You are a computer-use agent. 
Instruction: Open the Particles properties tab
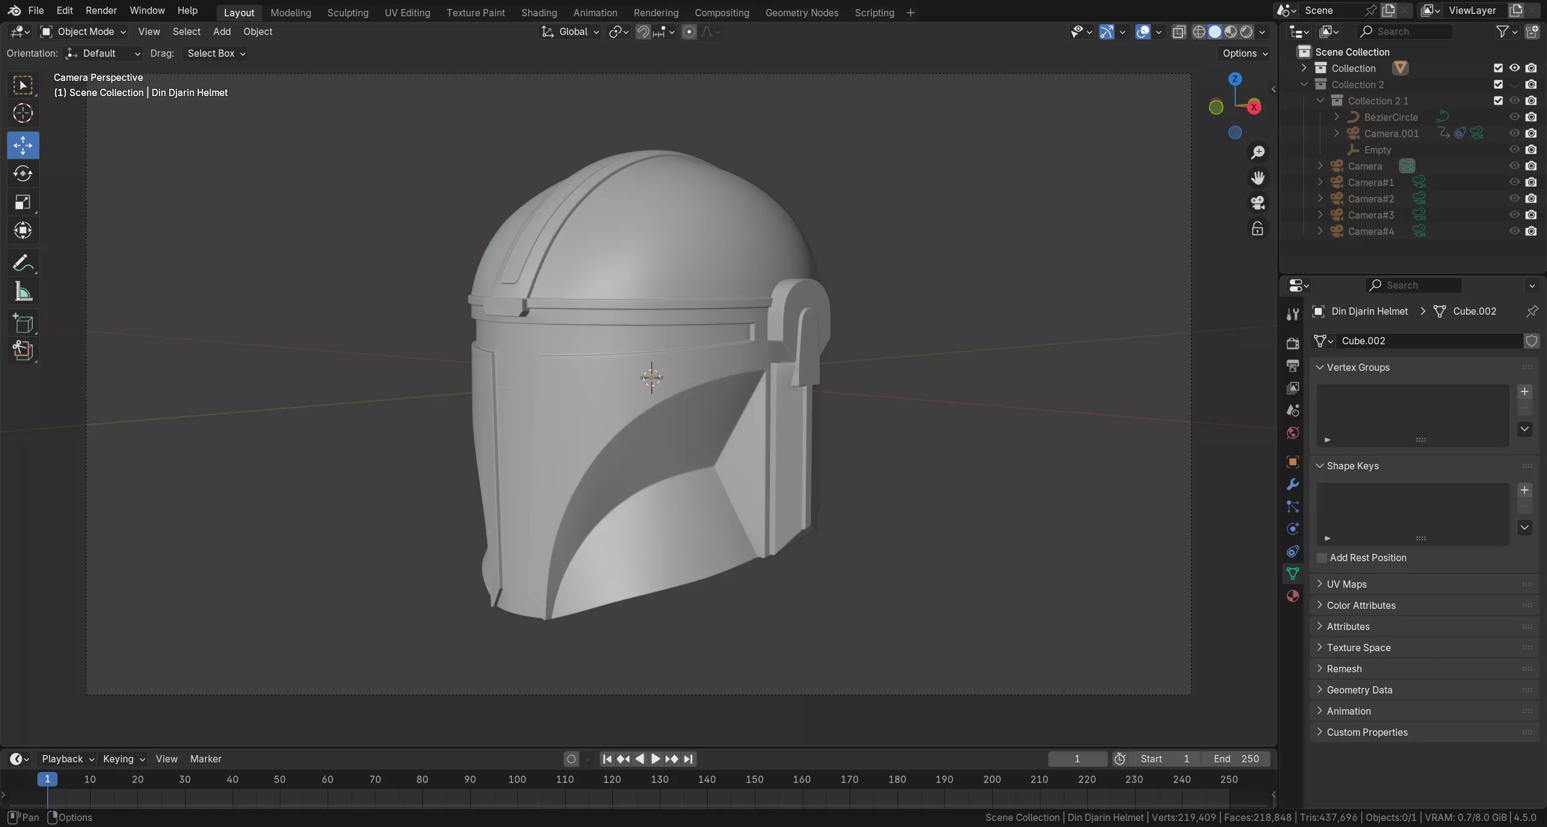(x=1293, y=506)
